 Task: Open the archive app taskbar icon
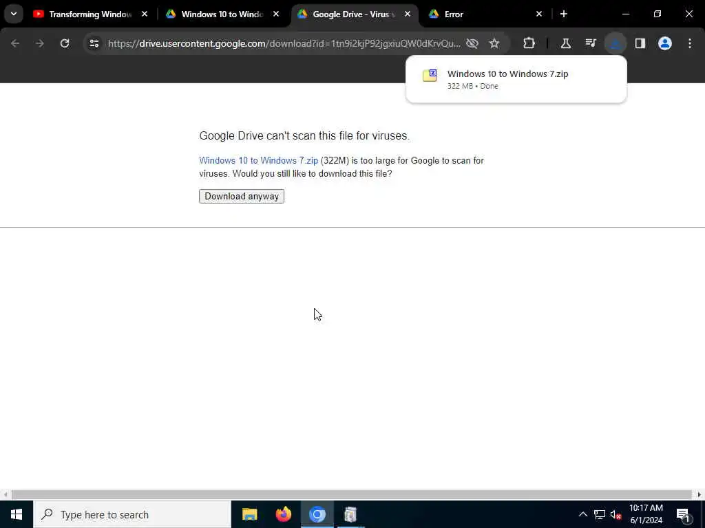350,514
